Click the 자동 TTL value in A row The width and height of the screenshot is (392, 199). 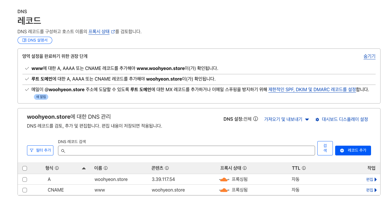(296, 180)
